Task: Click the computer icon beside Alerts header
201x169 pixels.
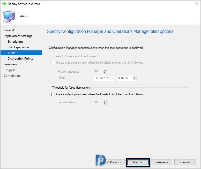Action: click(x=9, y=16)
